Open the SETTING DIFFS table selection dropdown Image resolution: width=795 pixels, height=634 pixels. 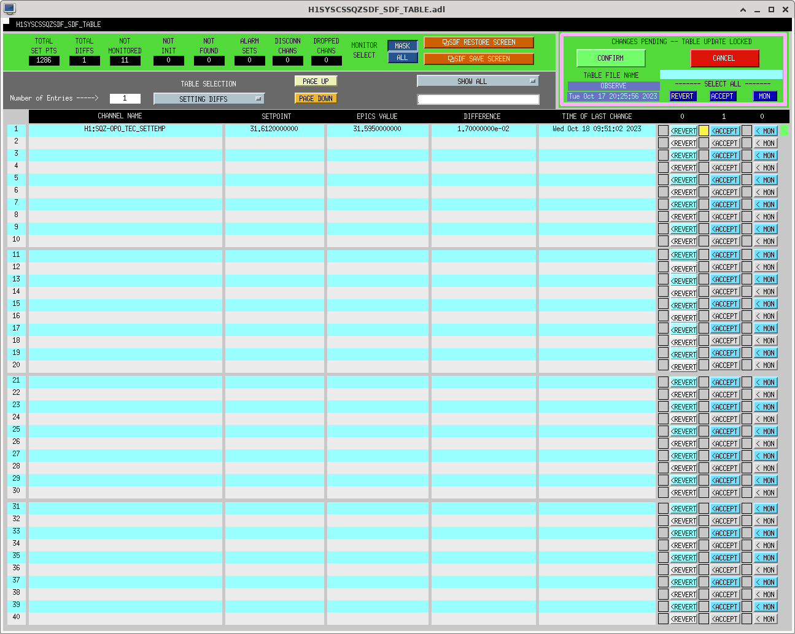pos(209,99)
